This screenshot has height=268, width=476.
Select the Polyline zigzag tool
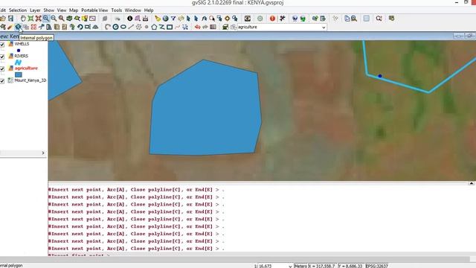point(162,27)
